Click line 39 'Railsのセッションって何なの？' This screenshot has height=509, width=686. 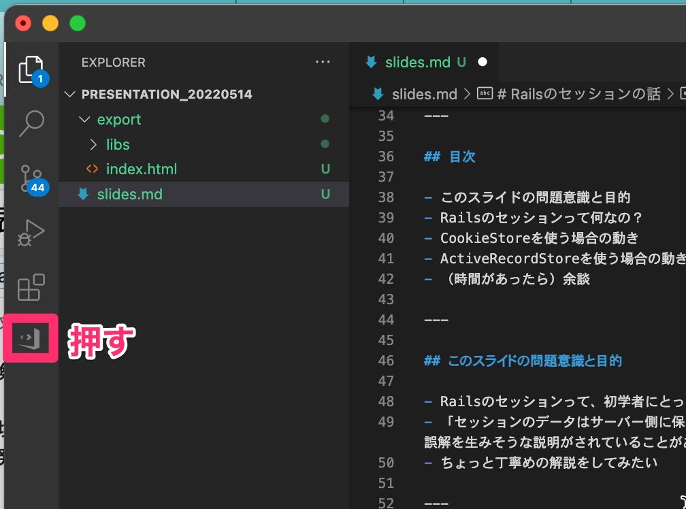coord(542,217)
